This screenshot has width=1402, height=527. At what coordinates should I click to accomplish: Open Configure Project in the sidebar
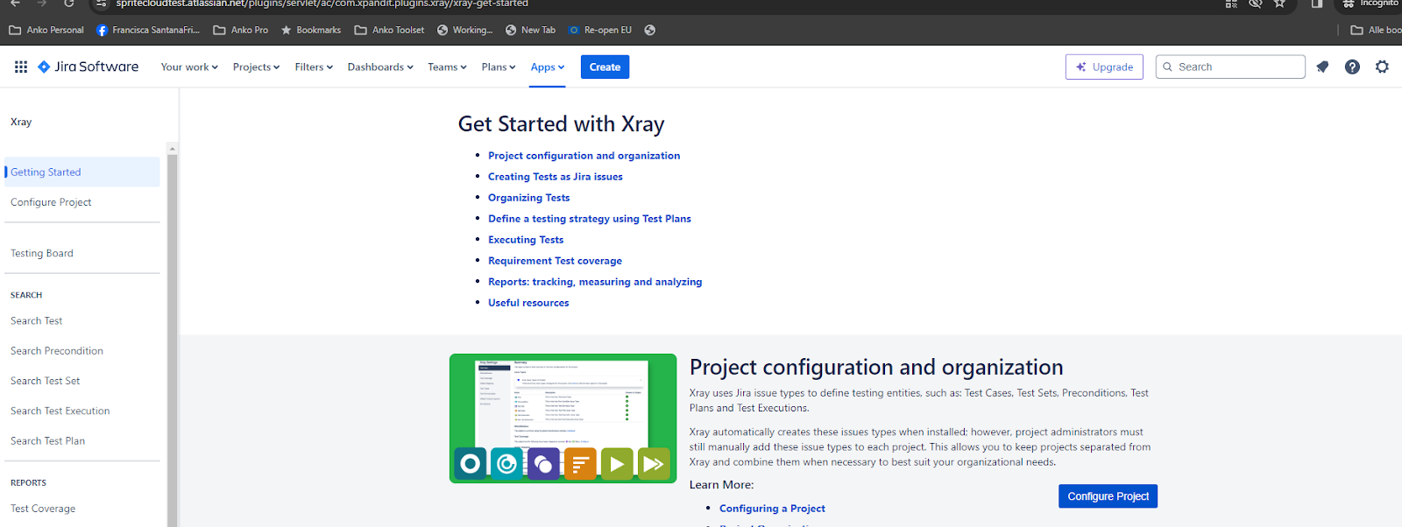point(51,202)
